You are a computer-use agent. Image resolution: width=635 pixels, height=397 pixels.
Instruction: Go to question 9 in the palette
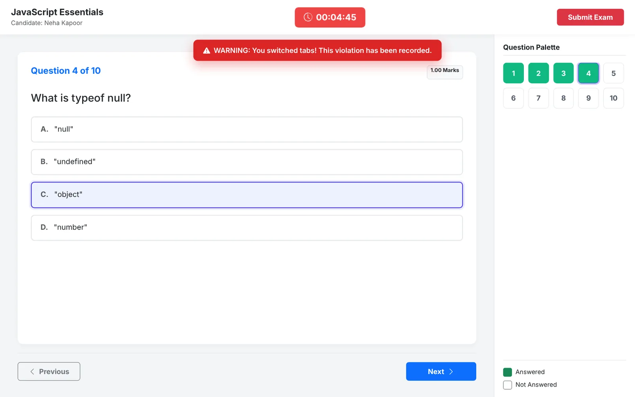589,98
